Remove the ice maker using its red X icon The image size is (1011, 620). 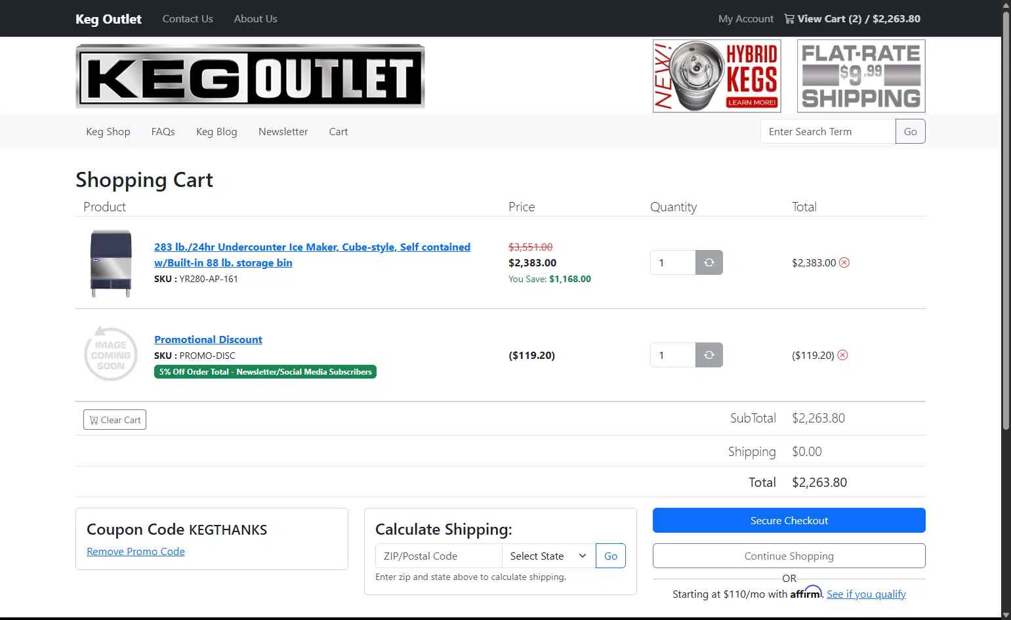click(x=844, y=262)
